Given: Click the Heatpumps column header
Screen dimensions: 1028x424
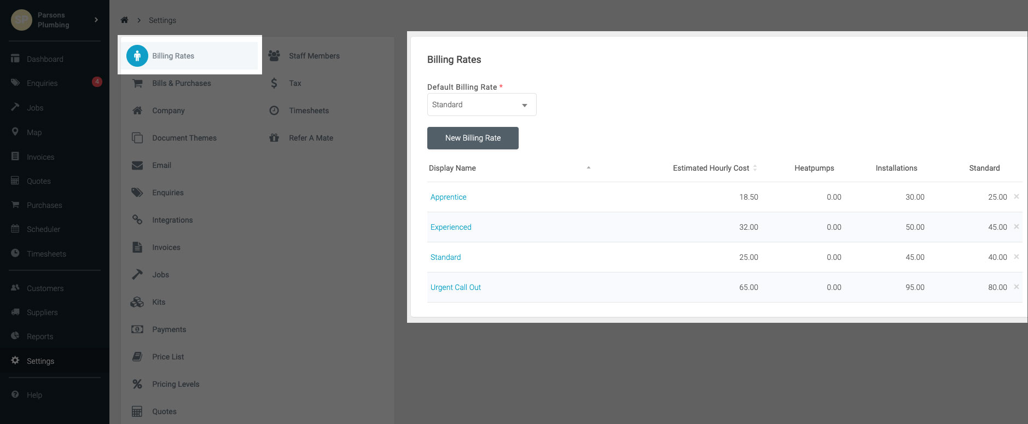Looking at the screenshot, I should pos(814,168).
